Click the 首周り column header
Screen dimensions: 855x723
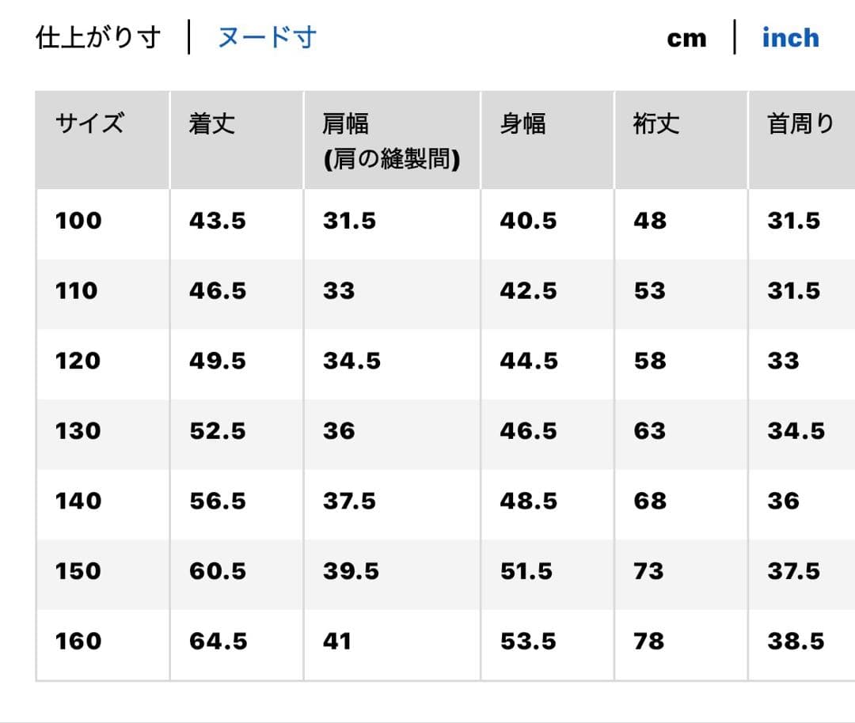801,123
